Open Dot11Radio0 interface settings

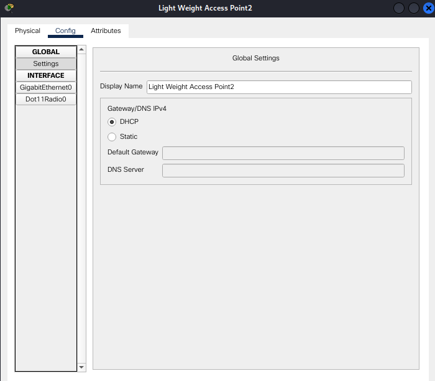coord(46,99)
